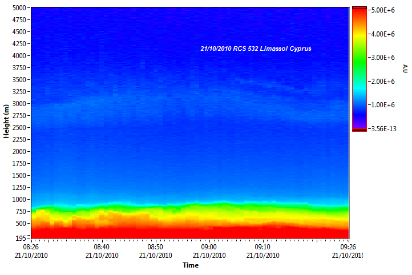Select the 'Time' X-axis label
Screen dimensions: 412x275
190,265
